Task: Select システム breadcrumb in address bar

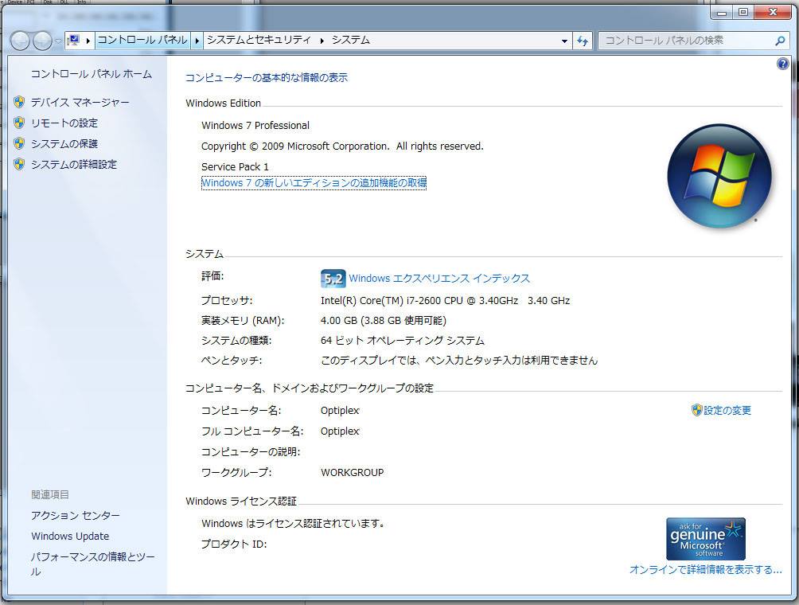Action: coord(351,40)
